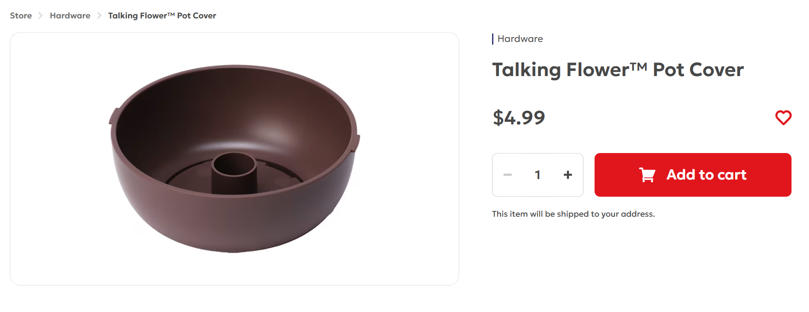809x312 pixels.
Task: Select the Talking Flower Pot Cover breadcrumb
Action: [162, 16]
